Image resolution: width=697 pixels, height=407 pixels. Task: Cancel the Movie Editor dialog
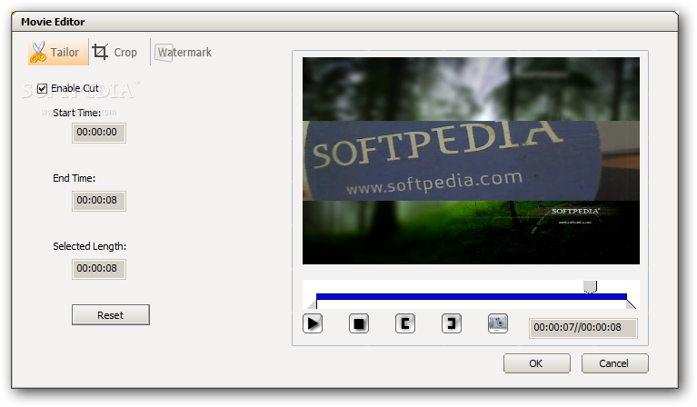(x=615, y=363)
